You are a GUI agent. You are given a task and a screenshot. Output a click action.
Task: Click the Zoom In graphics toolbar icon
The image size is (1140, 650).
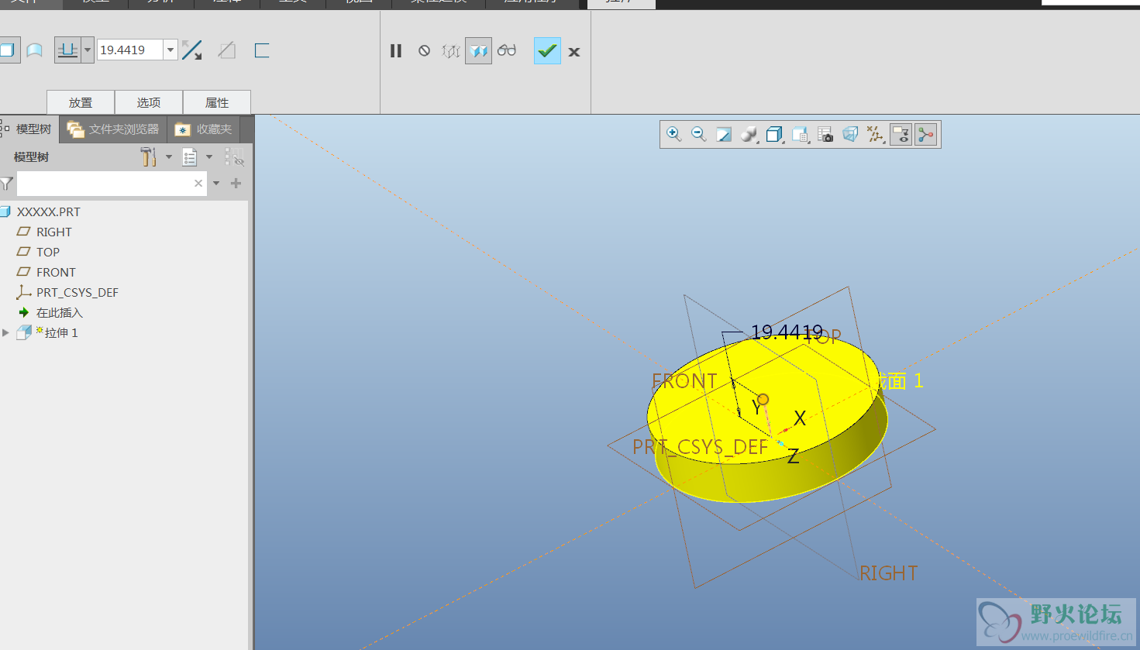674,135
